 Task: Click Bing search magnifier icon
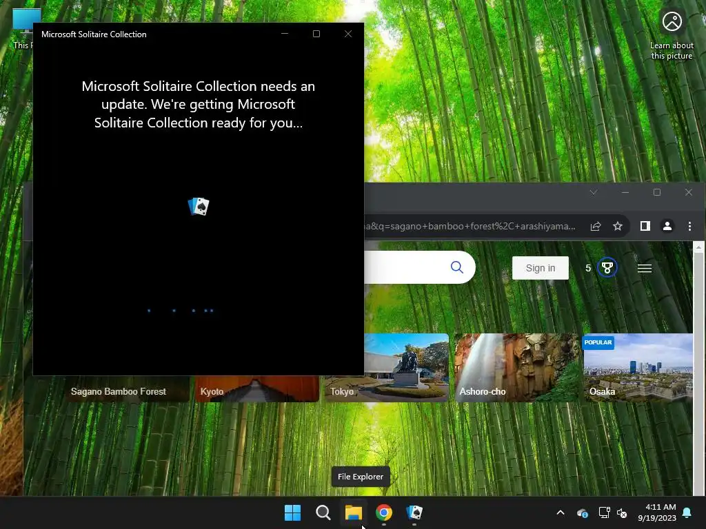[456, 267]
